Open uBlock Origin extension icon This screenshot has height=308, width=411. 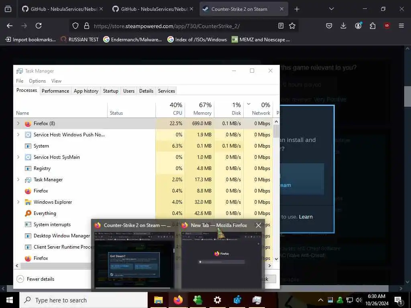[387, 26]
